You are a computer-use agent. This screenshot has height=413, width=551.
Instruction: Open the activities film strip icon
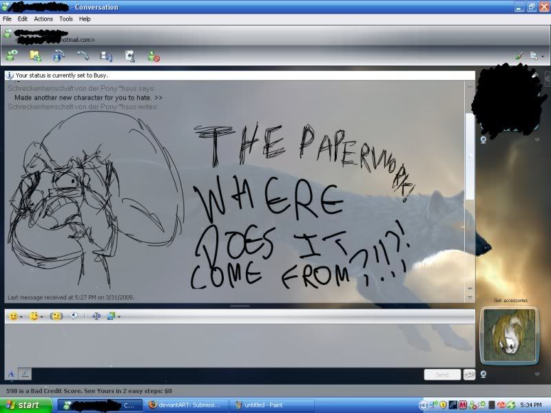(x=107, y=56)
